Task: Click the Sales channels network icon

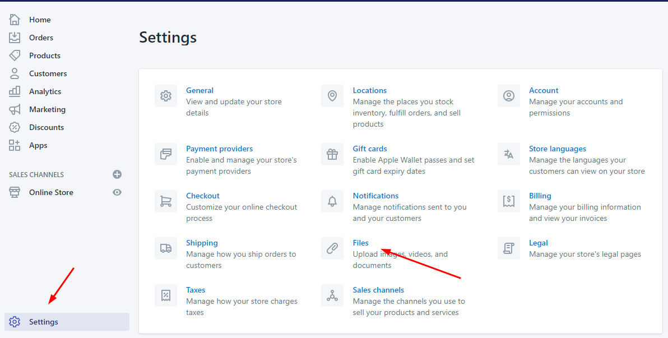Action: click(332, 295)
